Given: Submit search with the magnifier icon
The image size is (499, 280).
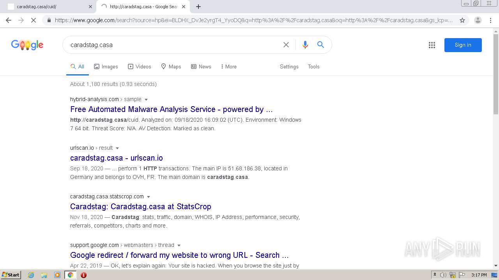Looking at the screenshot, I should 320,45.
